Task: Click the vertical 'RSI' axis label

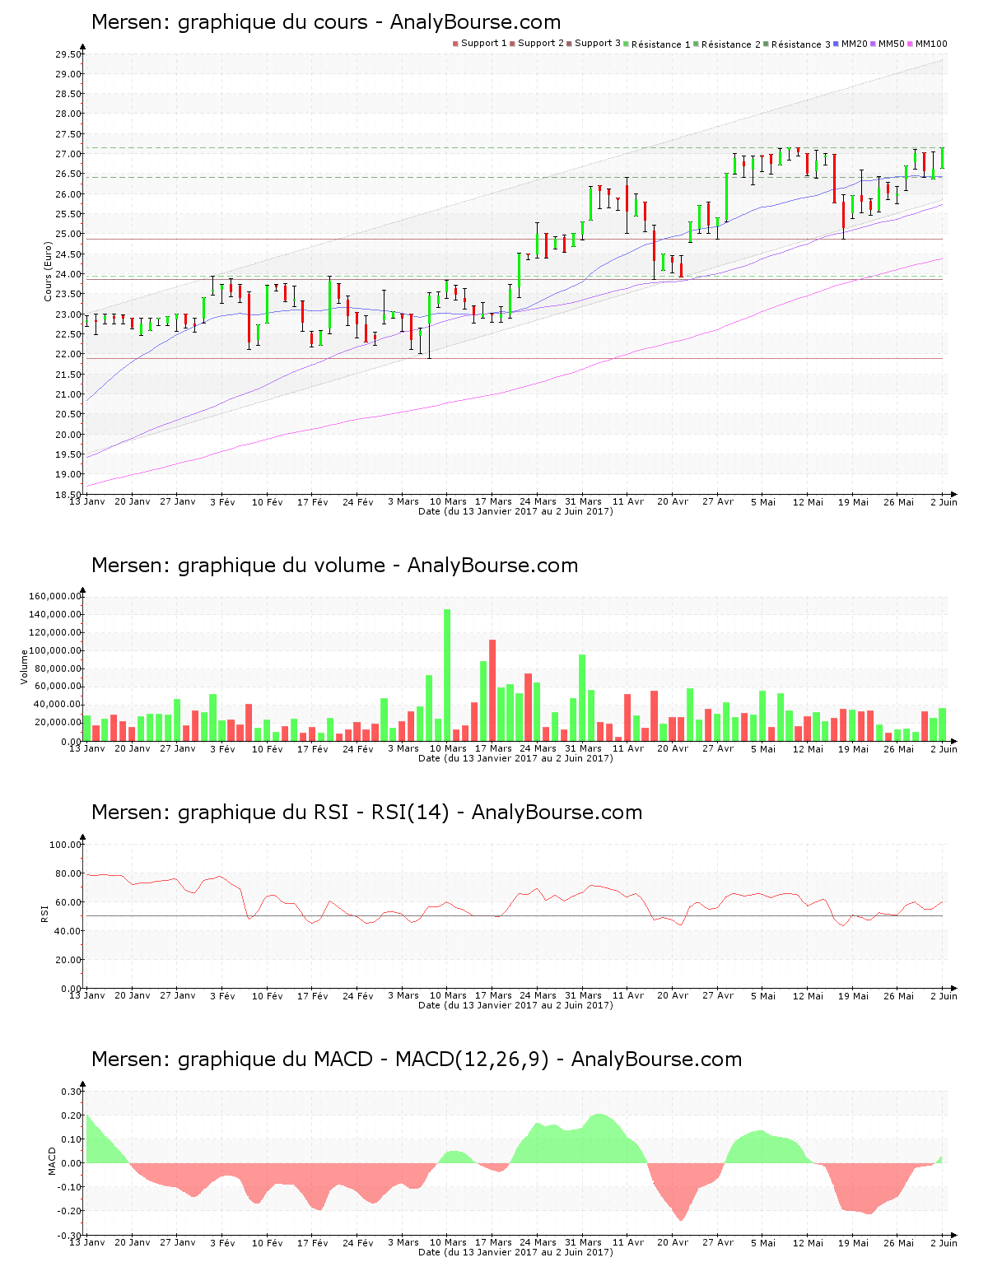Action: (44, 913)
